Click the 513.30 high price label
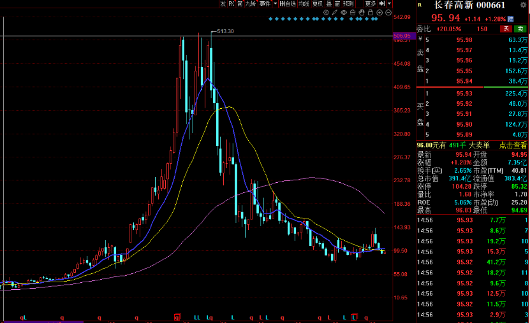Image resolution: width=530 pixels, height=323 pixels. [225, 31]
